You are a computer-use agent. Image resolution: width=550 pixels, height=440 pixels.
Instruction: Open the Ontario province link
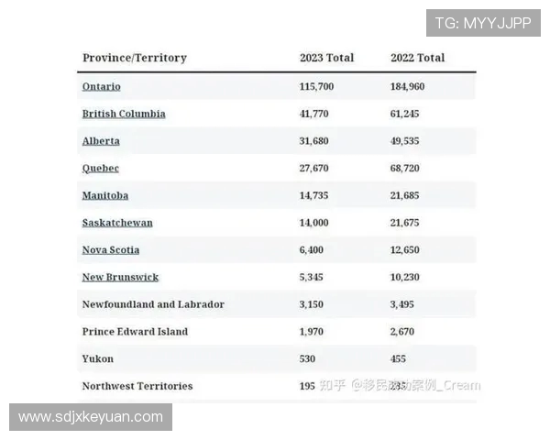pyautogui.click(x=101, y=87)
